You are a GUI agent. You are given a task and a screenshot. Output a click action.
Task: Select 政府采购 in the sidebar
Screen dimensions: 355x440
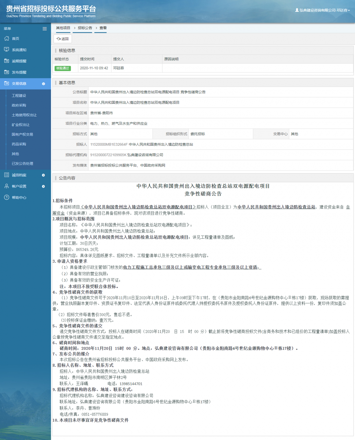coord(19,105)
